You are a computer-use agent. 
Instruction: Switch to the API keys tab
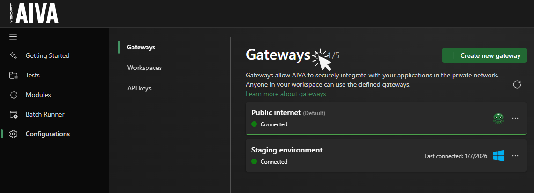[x=139, y=88]
